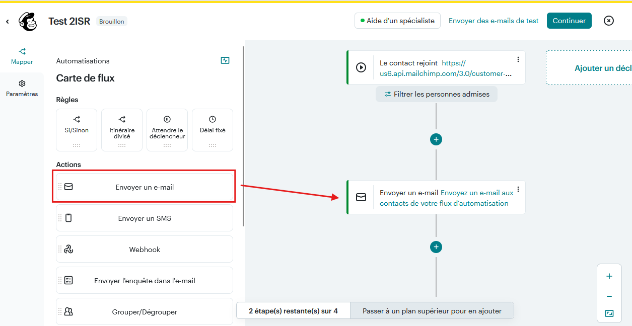Zoom in with the plus control

[x=609, y=276]
